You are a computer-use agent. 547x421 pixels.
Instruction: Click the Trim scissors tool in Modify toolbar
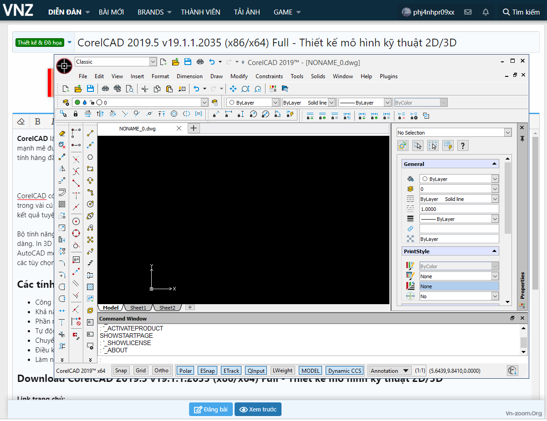62,334
